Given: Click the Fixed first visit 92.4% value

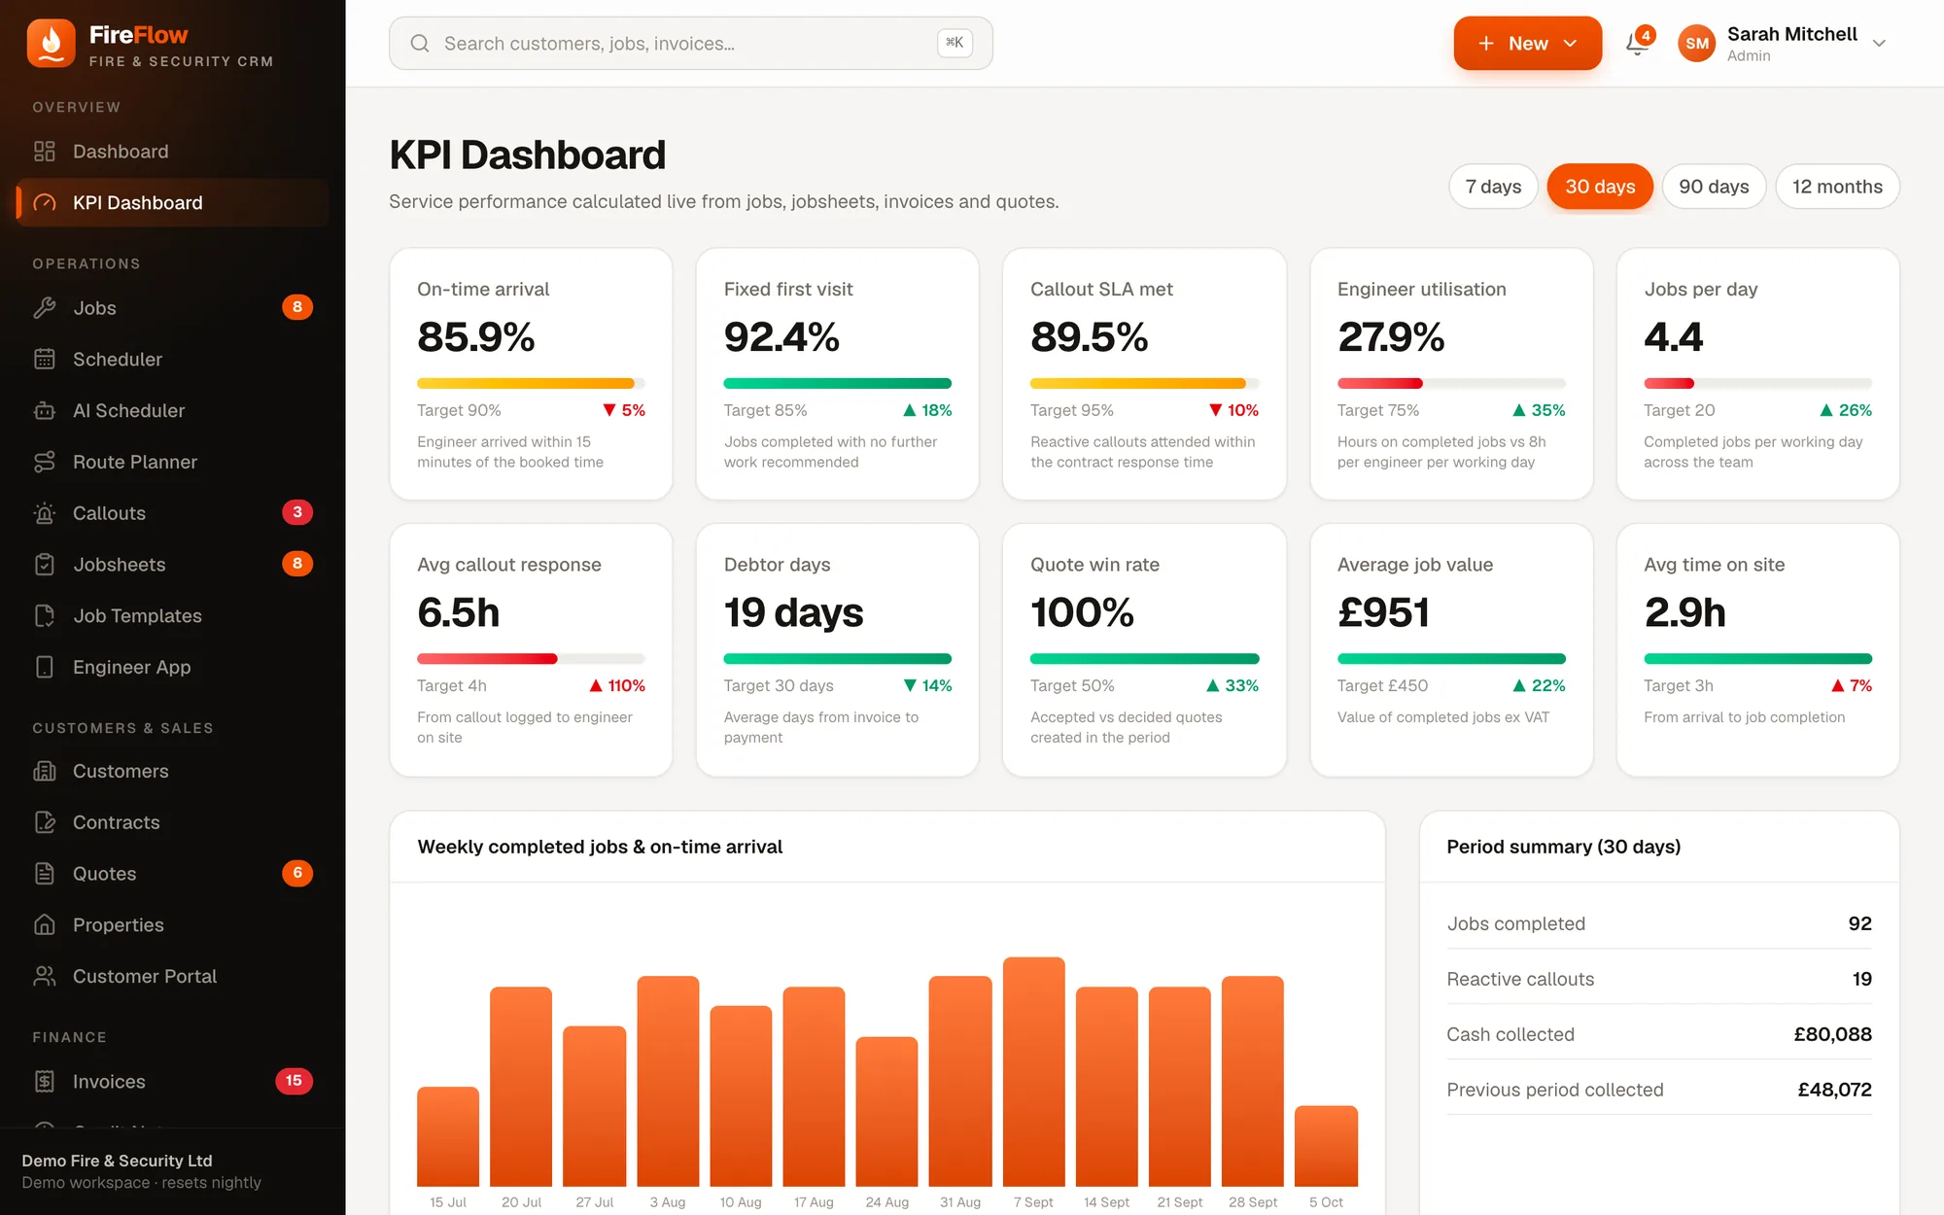Looking at the screenshot, I should [x=781, y=337].
